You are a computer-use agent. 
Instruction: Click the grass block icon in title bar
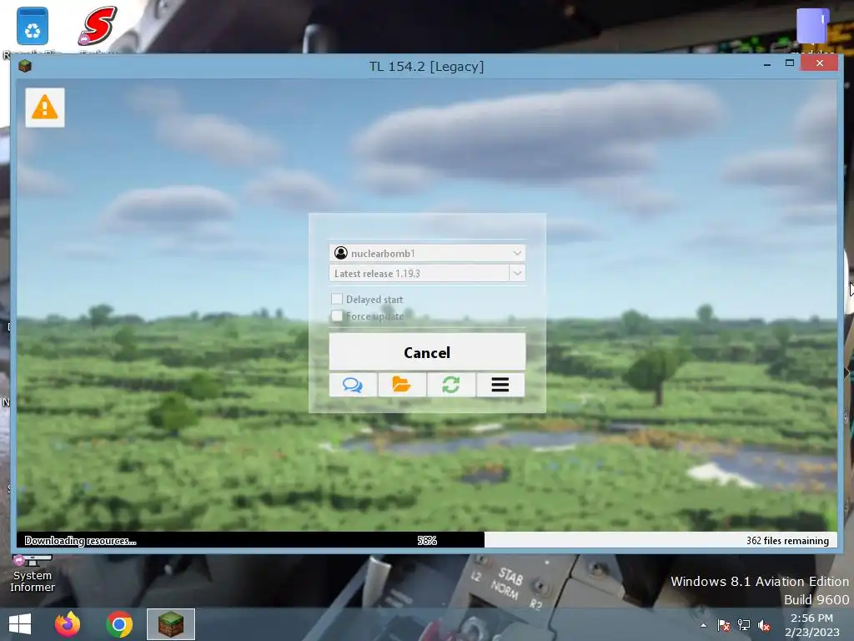tap(25, 67)
